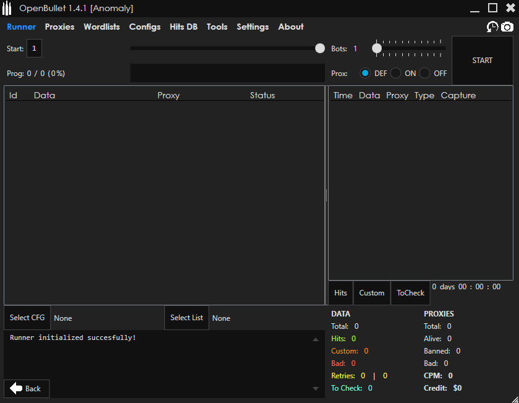Click the window resize grip corner
Screen dimensions: 519x403
pos(515,399)
